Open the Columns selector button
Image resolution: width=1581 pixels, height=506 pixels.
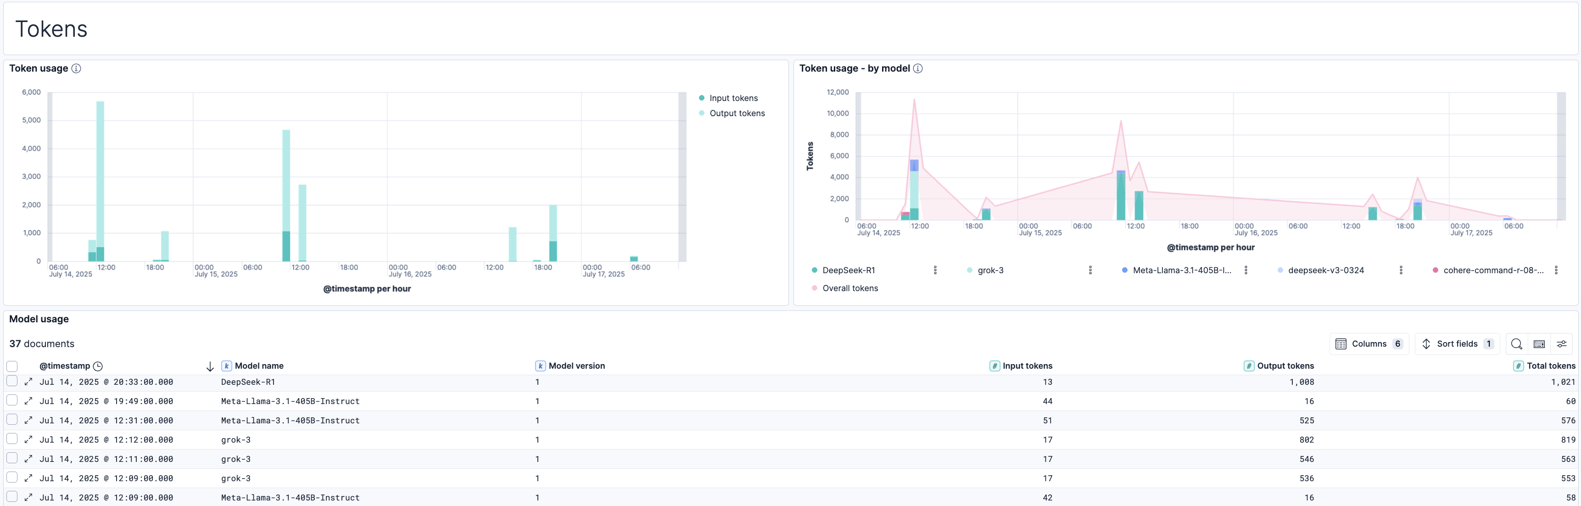click(x=1369, y=344)
